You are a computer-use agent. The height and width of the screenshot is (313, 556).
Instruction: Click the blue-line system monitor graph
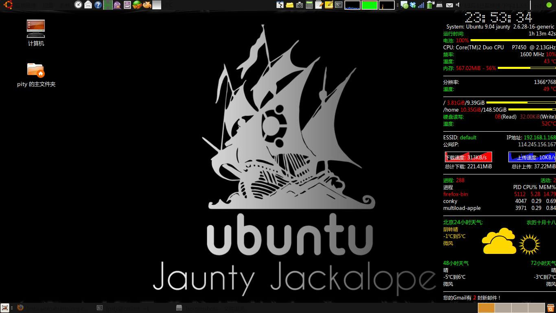point(352,5)
